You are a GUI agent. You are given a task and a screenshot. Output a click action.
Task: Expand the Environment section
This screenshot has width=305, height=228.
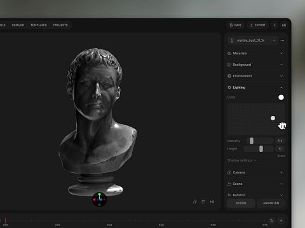[x=255, y=76]
